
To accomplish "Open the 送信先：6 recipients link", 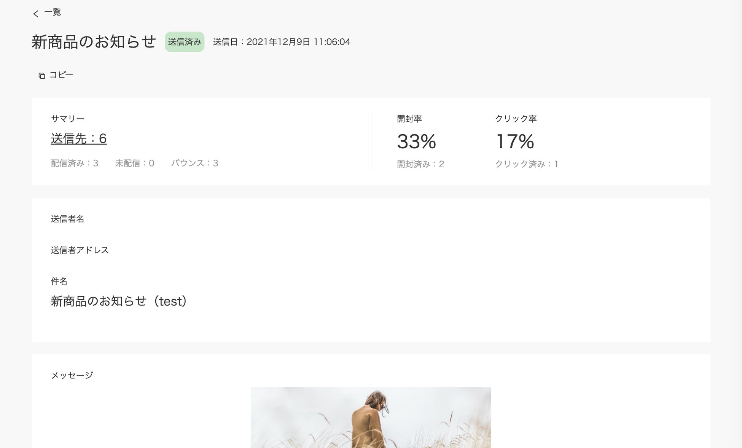I will tap(79, 138).
